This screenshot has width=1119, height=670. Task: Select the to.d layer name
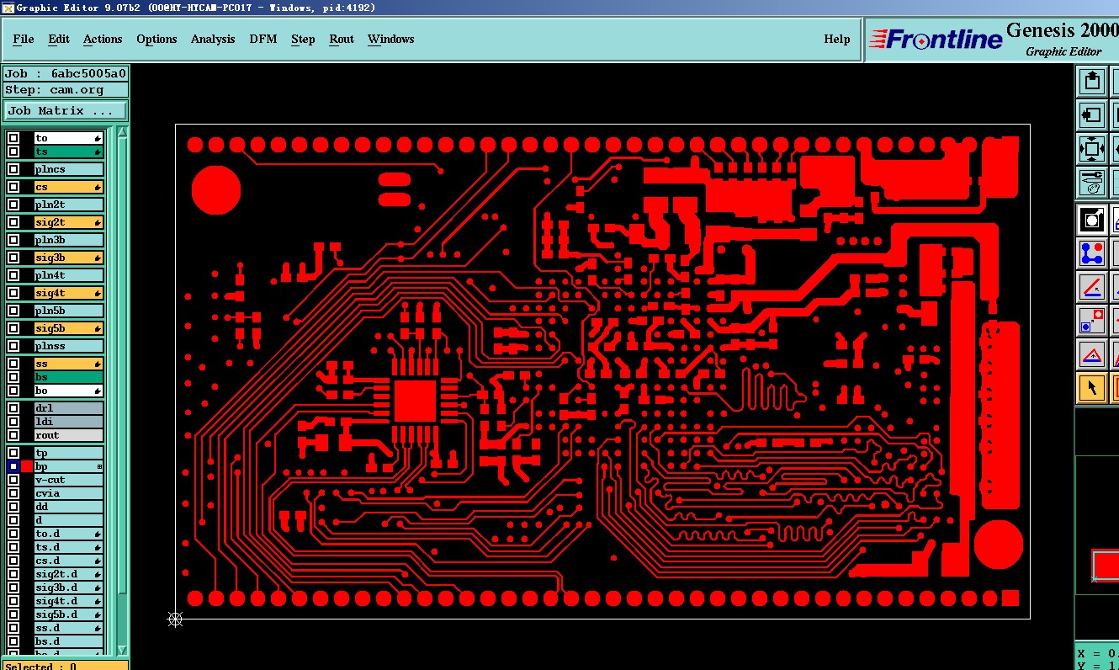(x=69, y=534)
